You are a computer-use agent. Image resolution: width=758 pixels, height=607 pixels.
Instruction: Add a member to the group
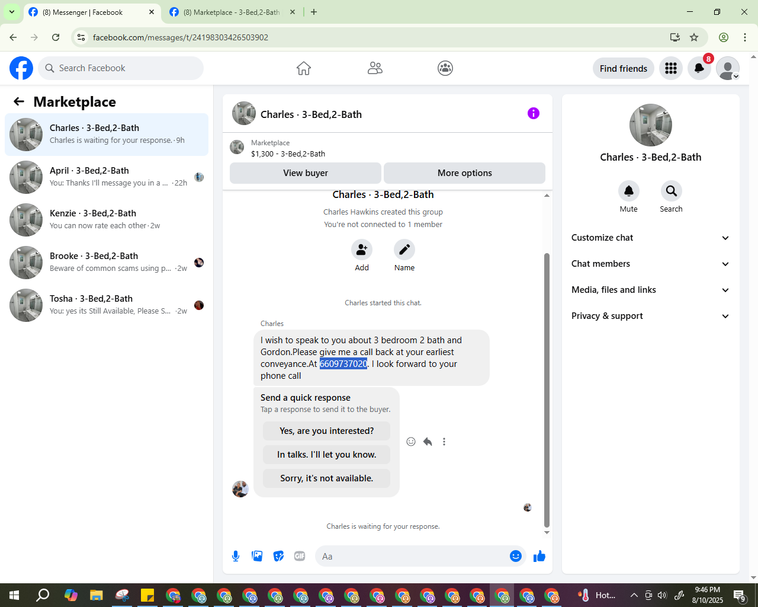coord(362,250)
